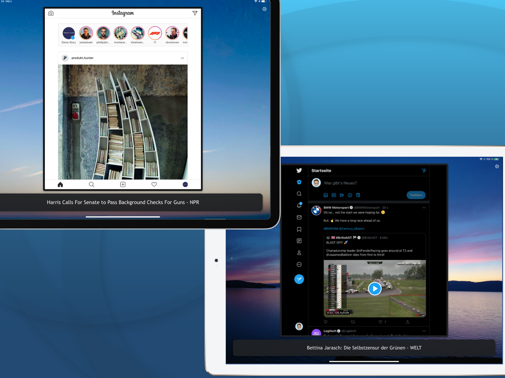Open options on Logitech tweet

click(424, 331)
